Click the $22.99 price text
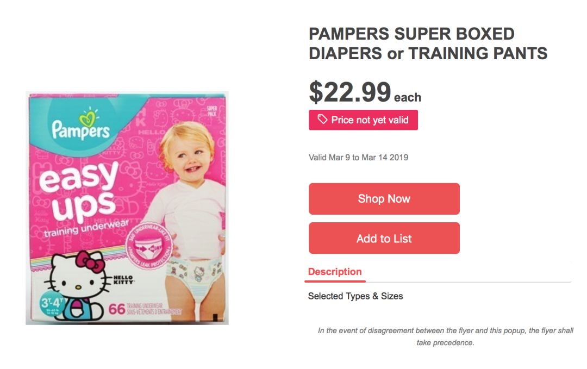This screenshot has height=369, width=587. (350, 92)
